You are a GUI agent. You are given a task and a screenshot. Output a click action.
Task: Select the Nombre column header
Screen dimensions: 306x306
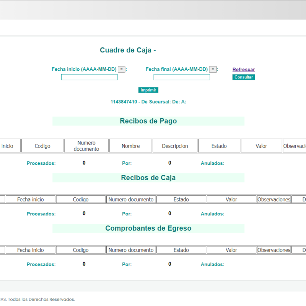coord(130,146)
